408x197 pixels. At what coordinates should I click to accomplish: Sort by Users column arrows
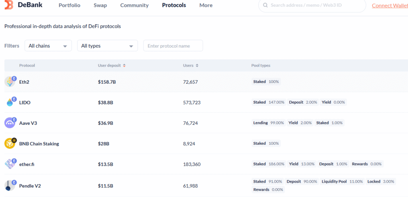coord(197,66)
